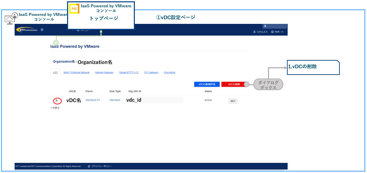Click the vdc_id value in the row
367x173 pixels.
(x=134, y=100)
